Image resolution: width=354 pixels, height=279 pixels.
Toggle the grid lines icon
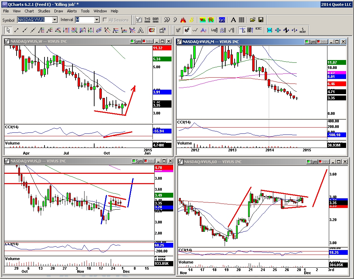click(242, 20)
